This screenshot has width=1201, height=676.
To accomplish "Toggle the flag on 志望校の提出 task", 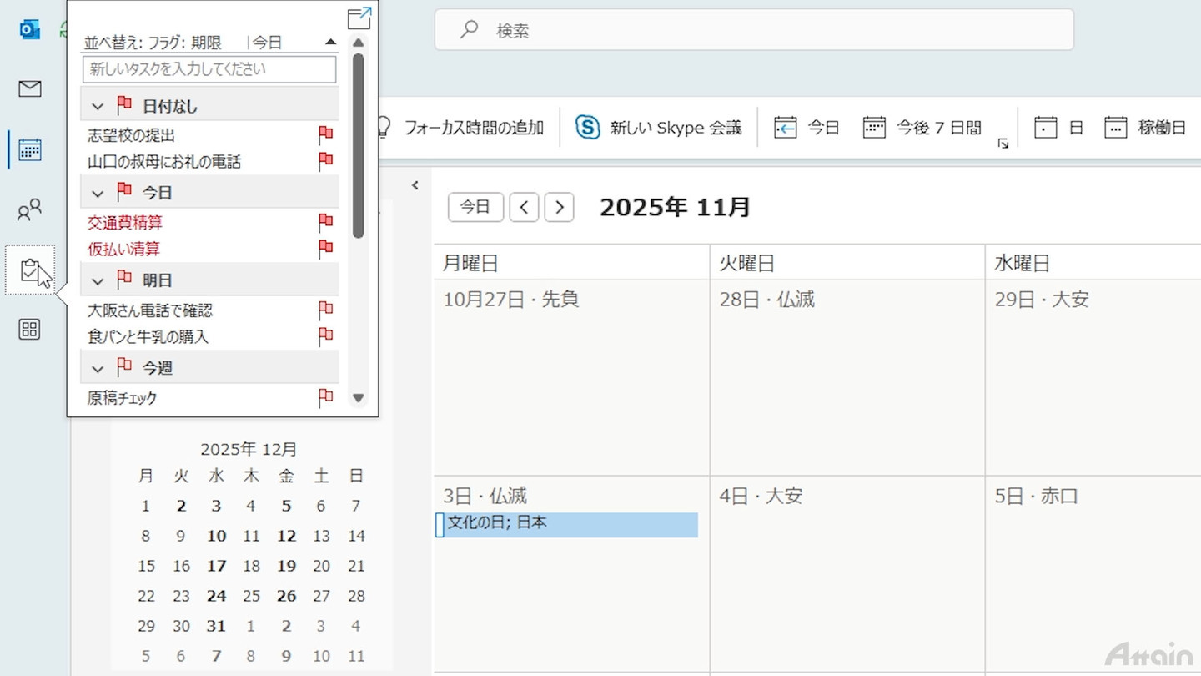I will 326,135.
